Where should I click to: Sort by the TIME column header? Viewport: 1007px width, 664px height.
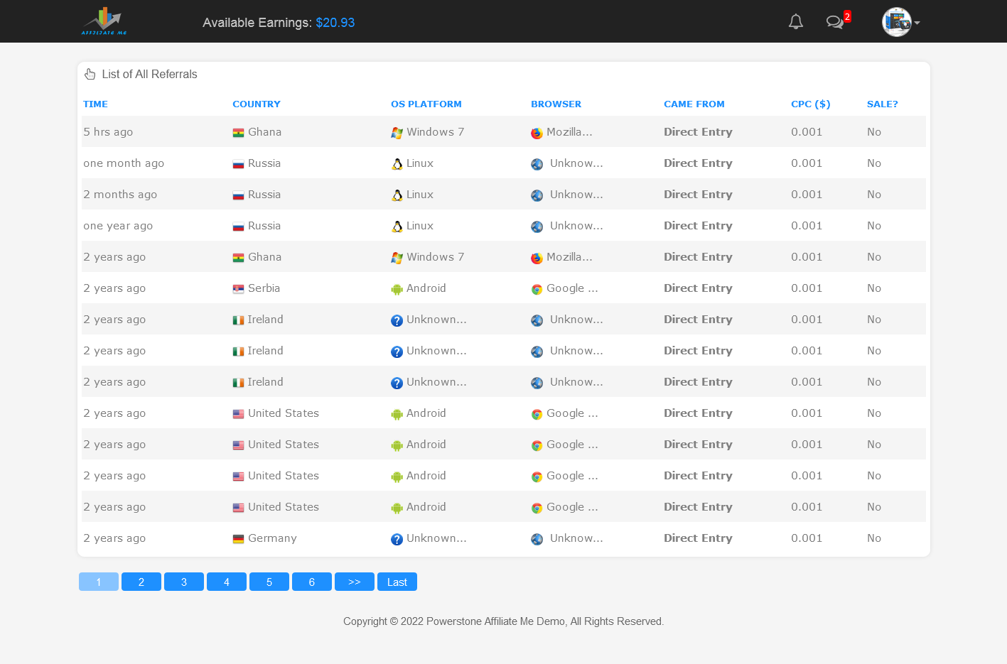tap(95, 104)
